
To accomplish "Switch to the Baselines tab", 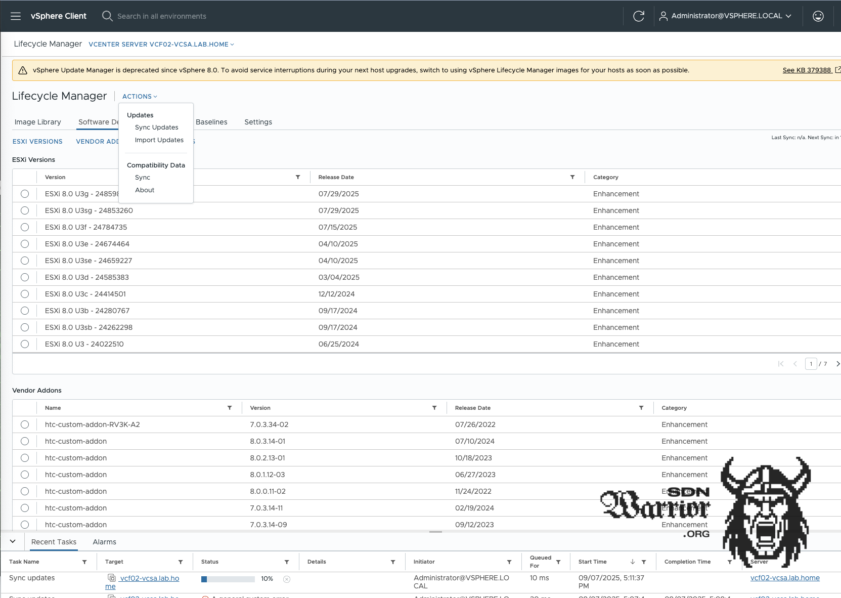I will click(211, 122).
